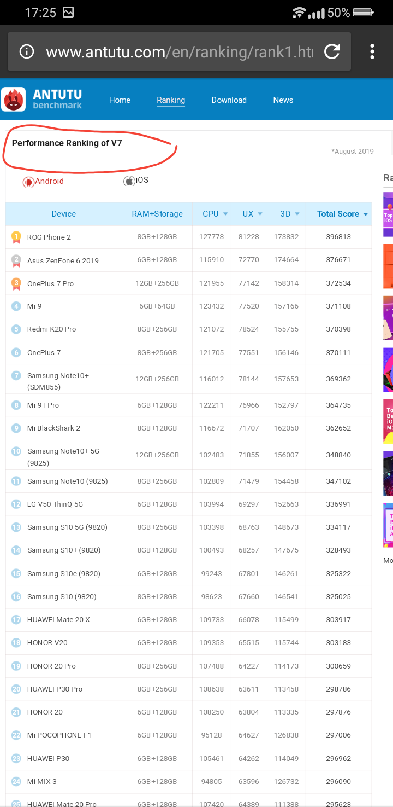Select the HUAWEI P30 Pro device name
The image size is (393, 807).
pos(55,689)
